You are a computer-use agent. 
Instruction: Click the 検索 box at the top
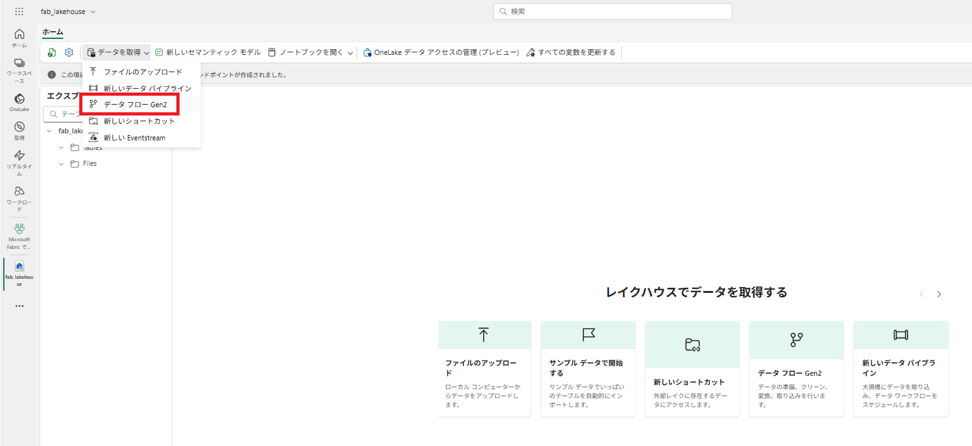[612, 11]
